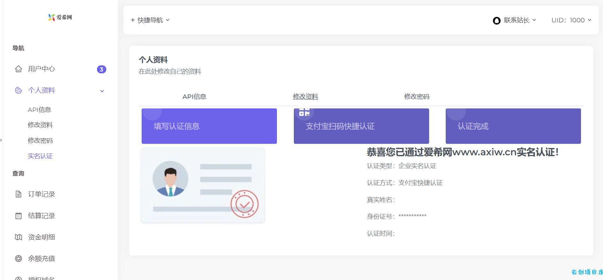Click the 在此处修改自己的资料 subtitle

tap(170, 71)
